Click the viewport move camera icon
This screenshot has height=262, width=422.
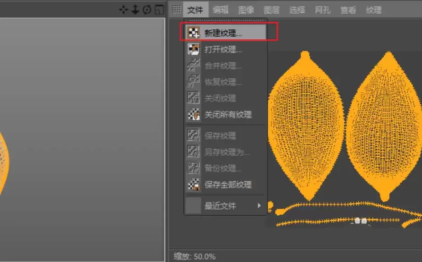(123, 9)
